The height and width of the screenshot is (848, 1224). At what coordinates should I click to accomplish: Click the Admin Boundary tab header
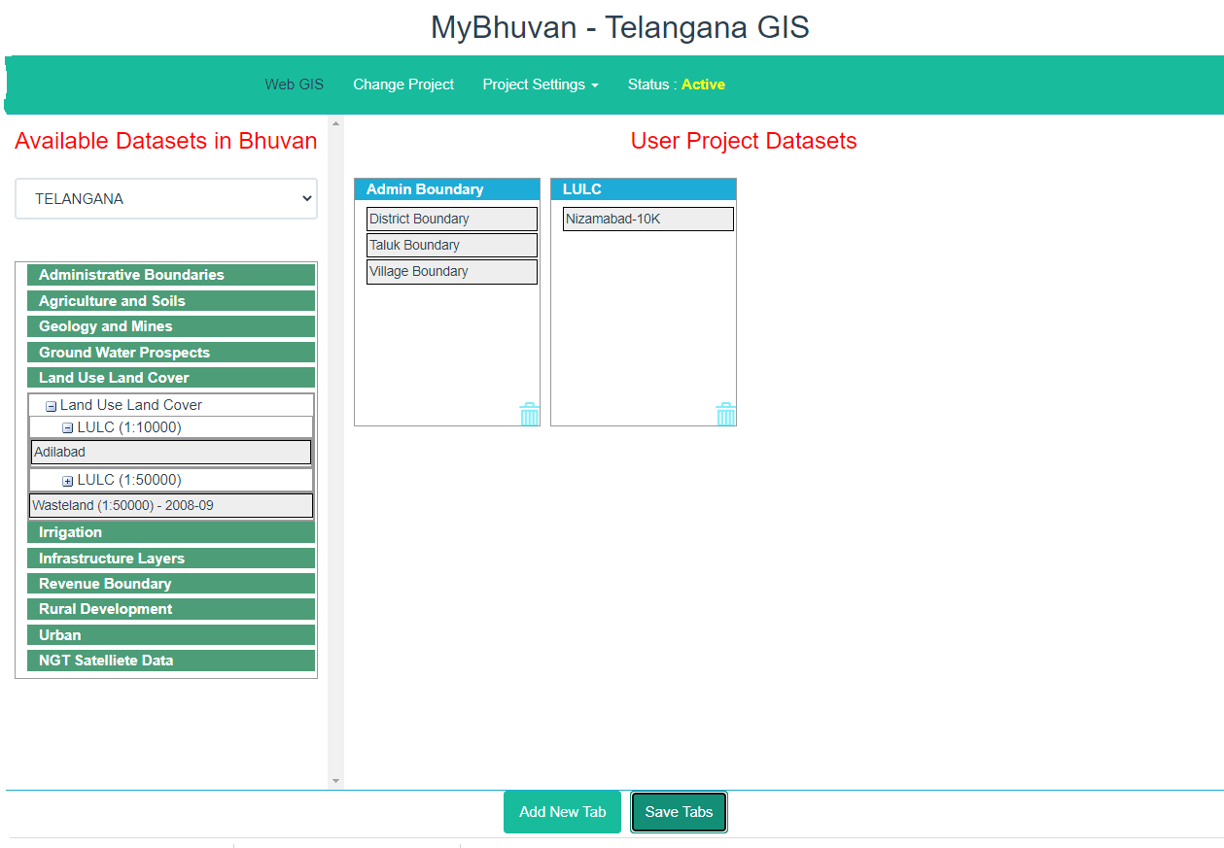pyautogui.click(x=447, y=189)
